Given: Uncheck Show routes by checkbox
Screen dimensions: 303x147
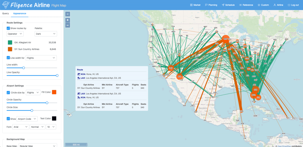Looking at the screenshot, I should 8,28.
